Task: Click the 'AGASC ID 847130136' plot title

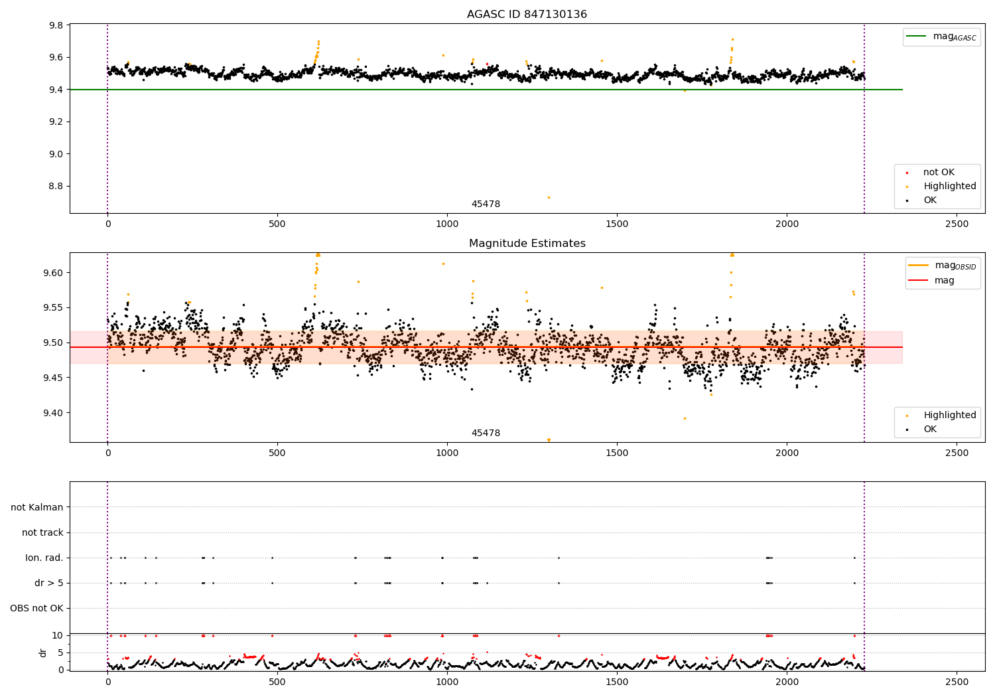Action: (x=527, y=15)
